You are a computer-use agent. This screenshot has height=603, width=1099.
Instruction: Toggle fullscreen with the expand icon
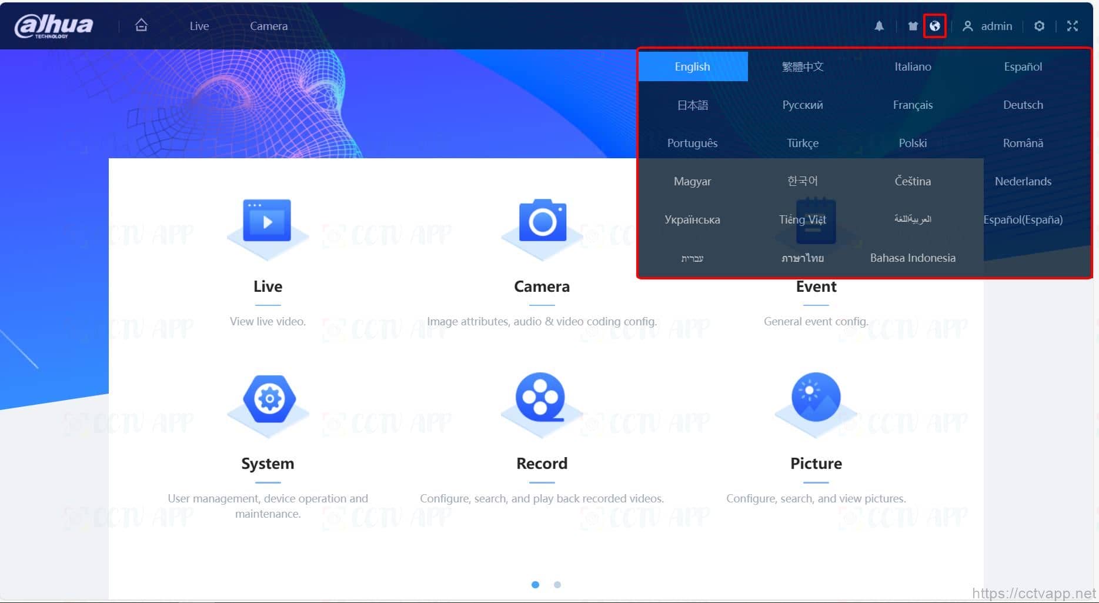pos(1073,26)
